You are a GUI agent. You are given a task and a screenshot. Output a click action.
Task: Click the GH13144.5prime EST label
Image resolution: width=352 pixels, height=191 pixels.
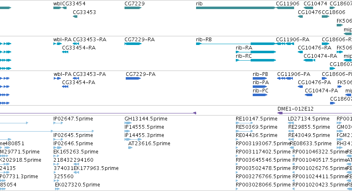[x=146, y=119]
